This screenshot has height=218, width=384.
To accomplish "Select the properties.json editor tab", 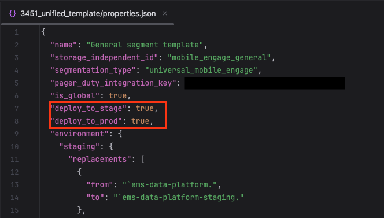I will tap(88, 14).
